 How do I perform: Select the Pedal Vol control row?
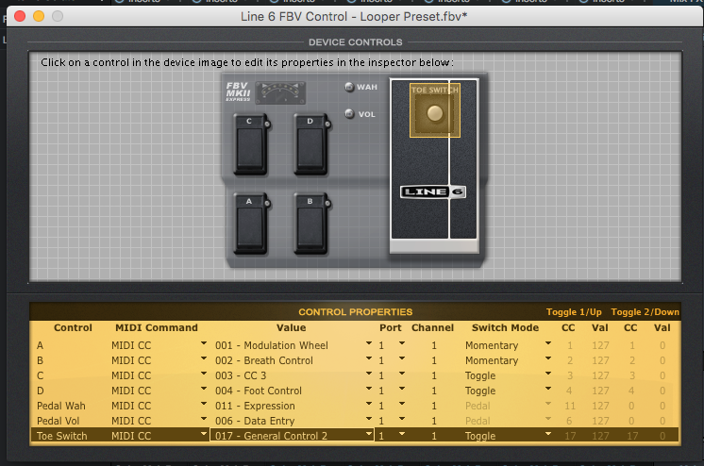point(355,421)
